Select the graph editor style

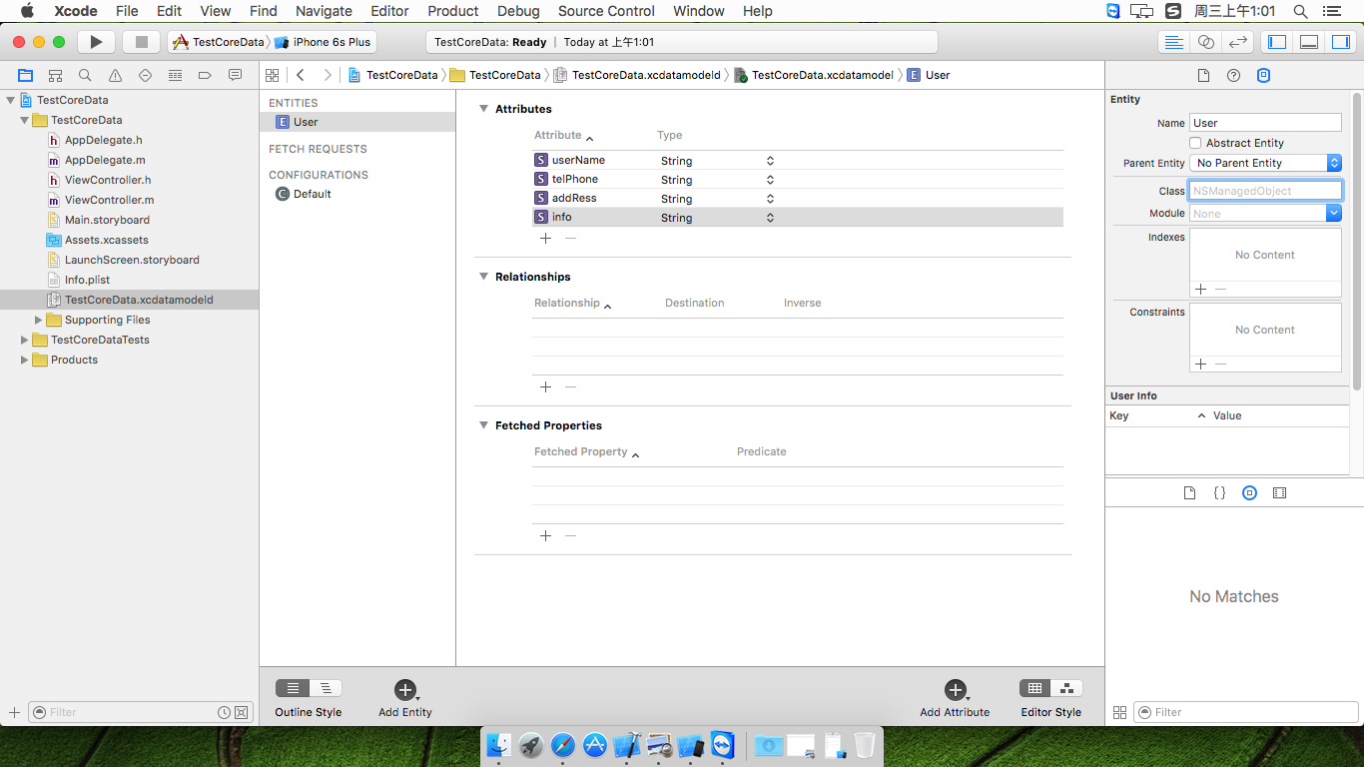pos(1066,688)
